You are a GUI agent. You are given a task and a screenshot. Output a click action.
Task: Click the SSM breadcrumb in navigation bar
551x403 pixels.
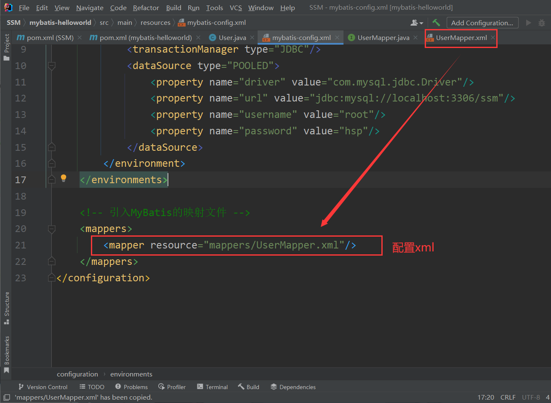click(x=13, y=22)
